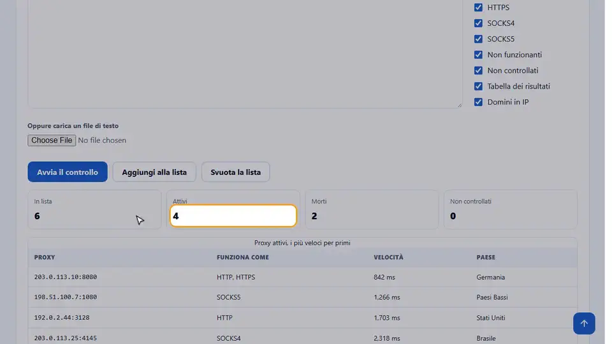Click Svuota la lista button
Viewport: 612px width, 344px height.
click(235, 172)
